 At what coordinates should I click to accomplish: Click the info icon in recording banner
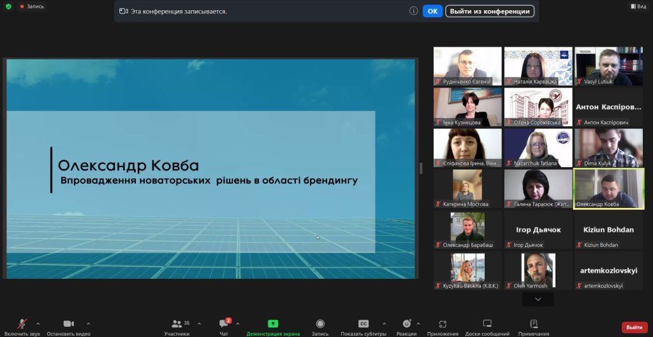click(x=413, y=11)
